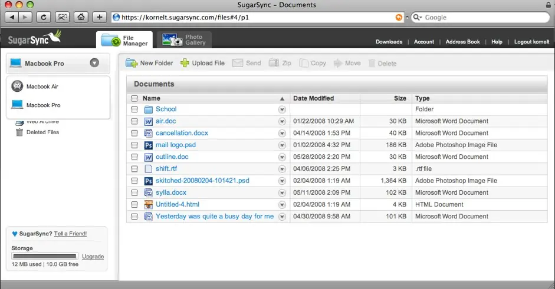Click the HTML icon for Untitled-4.html
The image size is (555, 289).
point(148,205)
